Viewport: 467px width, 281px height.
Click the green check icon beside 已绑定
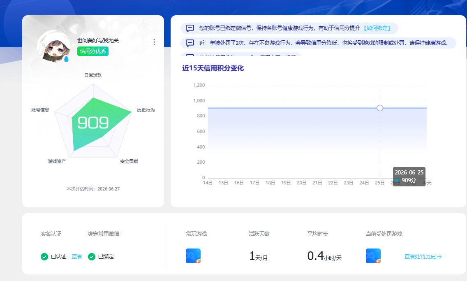tap(92, 257)
